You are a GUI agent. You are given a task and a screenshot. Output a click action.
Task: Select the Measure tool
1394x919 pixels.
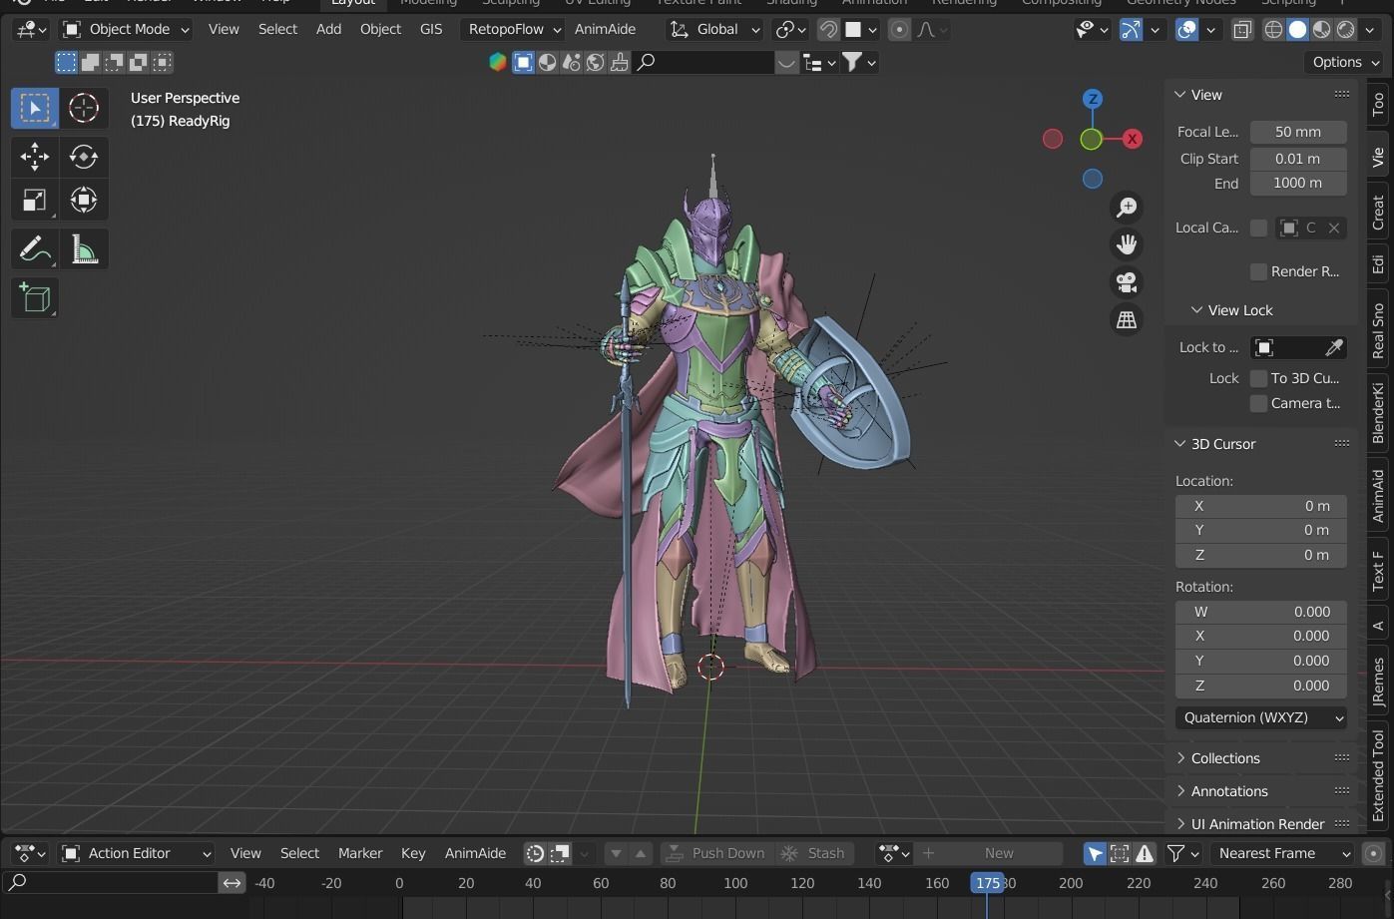click(x=84, y=248)
